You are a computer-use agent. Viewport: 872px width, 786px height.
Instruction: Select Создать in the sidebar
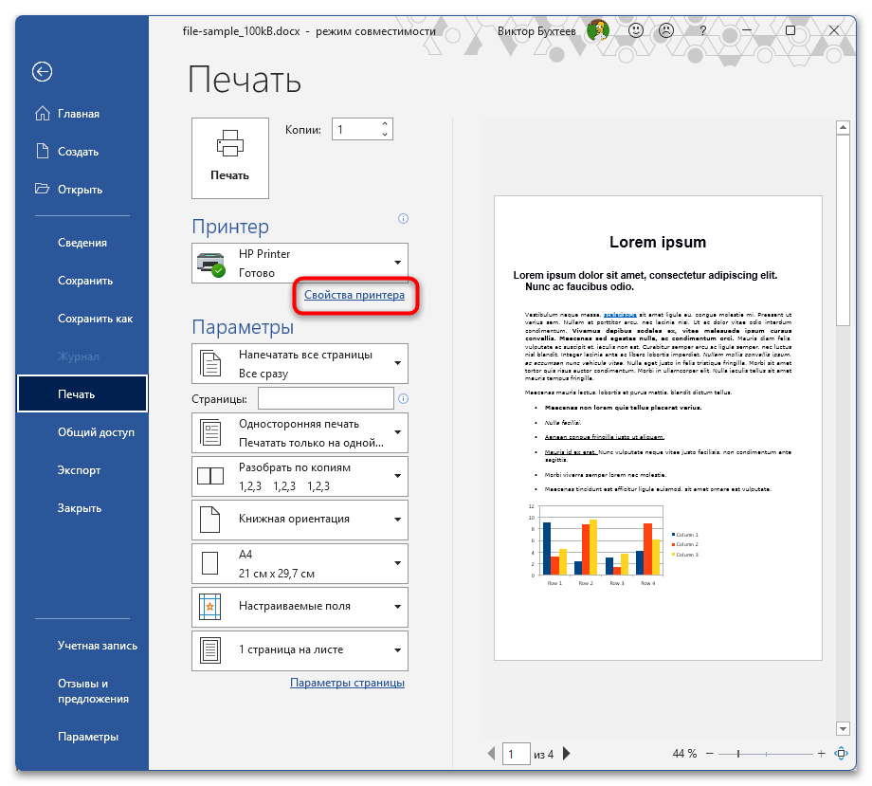[x=82, y=152]
